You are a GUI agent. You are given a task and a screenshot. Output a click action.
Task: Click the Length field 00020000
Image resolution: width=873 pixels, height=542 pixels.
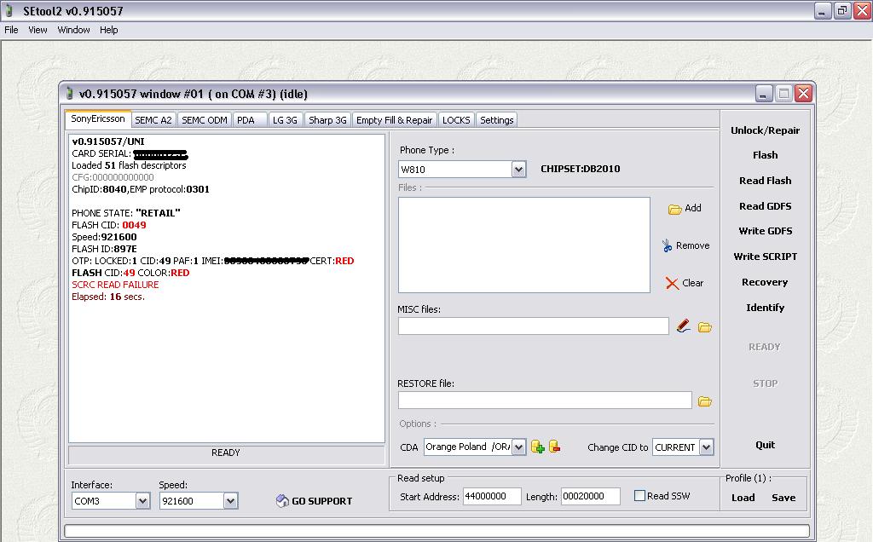pyautogui.click(x=590, y=496)
